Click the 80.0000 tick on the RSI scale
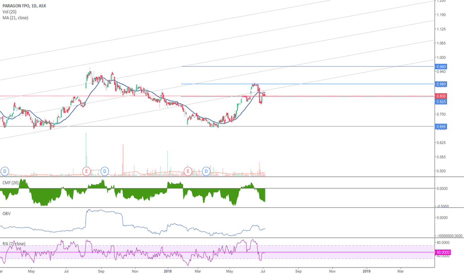The image size is (464, 274). click(443, 243)
